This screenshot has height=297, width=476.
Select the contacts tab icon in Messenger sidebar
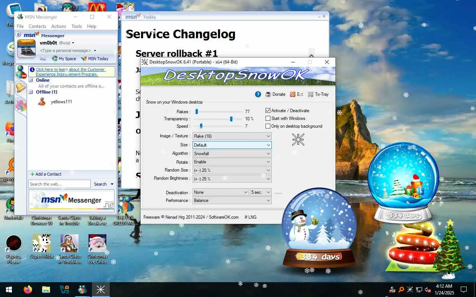point(20,72)
